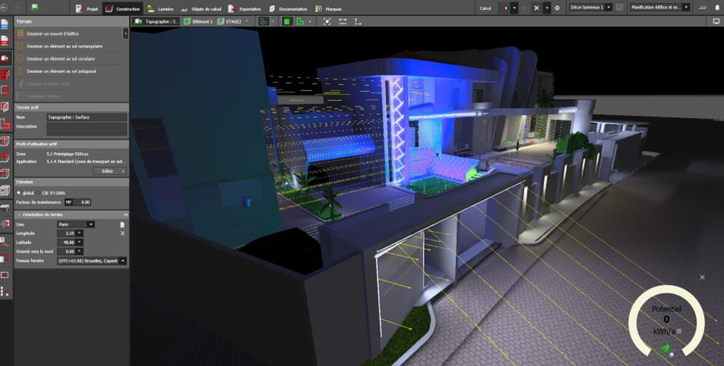
Task: Switch to the Lumière tab
Action: (160, 8)
